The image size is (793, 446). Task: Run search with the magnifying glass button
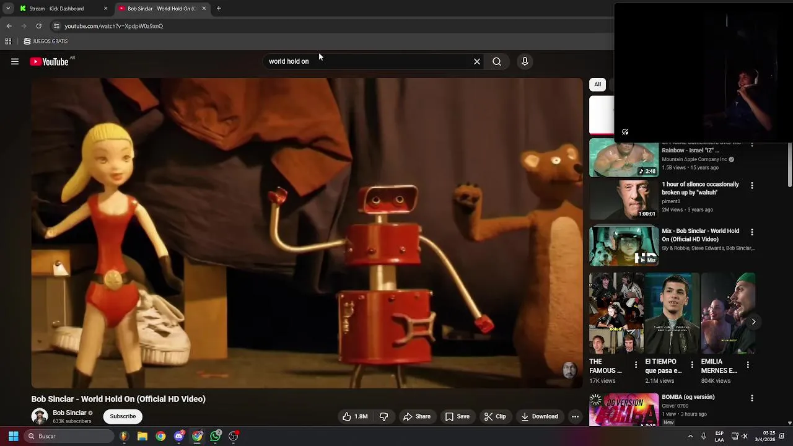pyautogui.click(x=497, y=61)
